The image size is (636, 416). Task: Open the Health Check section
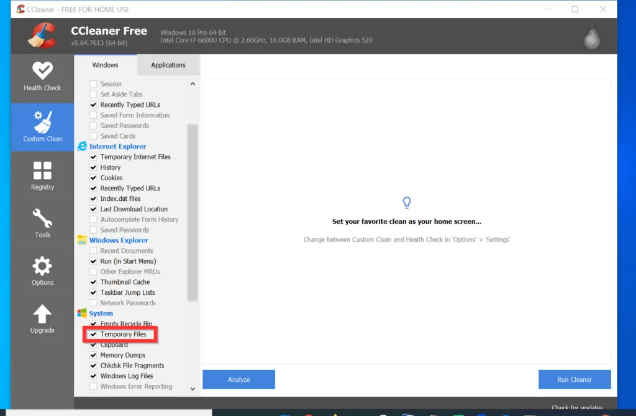(x=42, y=76)
